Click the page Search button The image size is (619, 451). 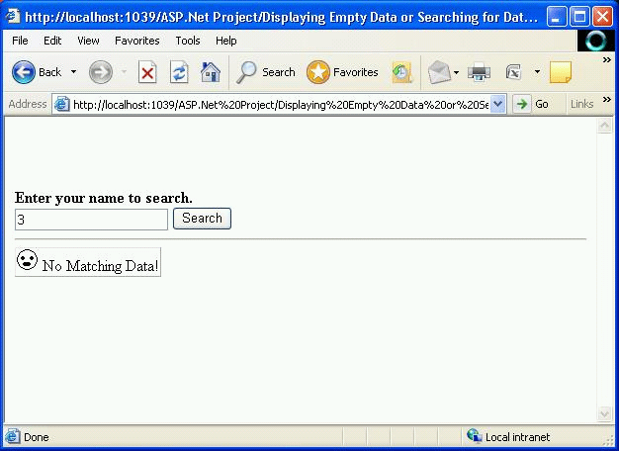click(202, 219)
